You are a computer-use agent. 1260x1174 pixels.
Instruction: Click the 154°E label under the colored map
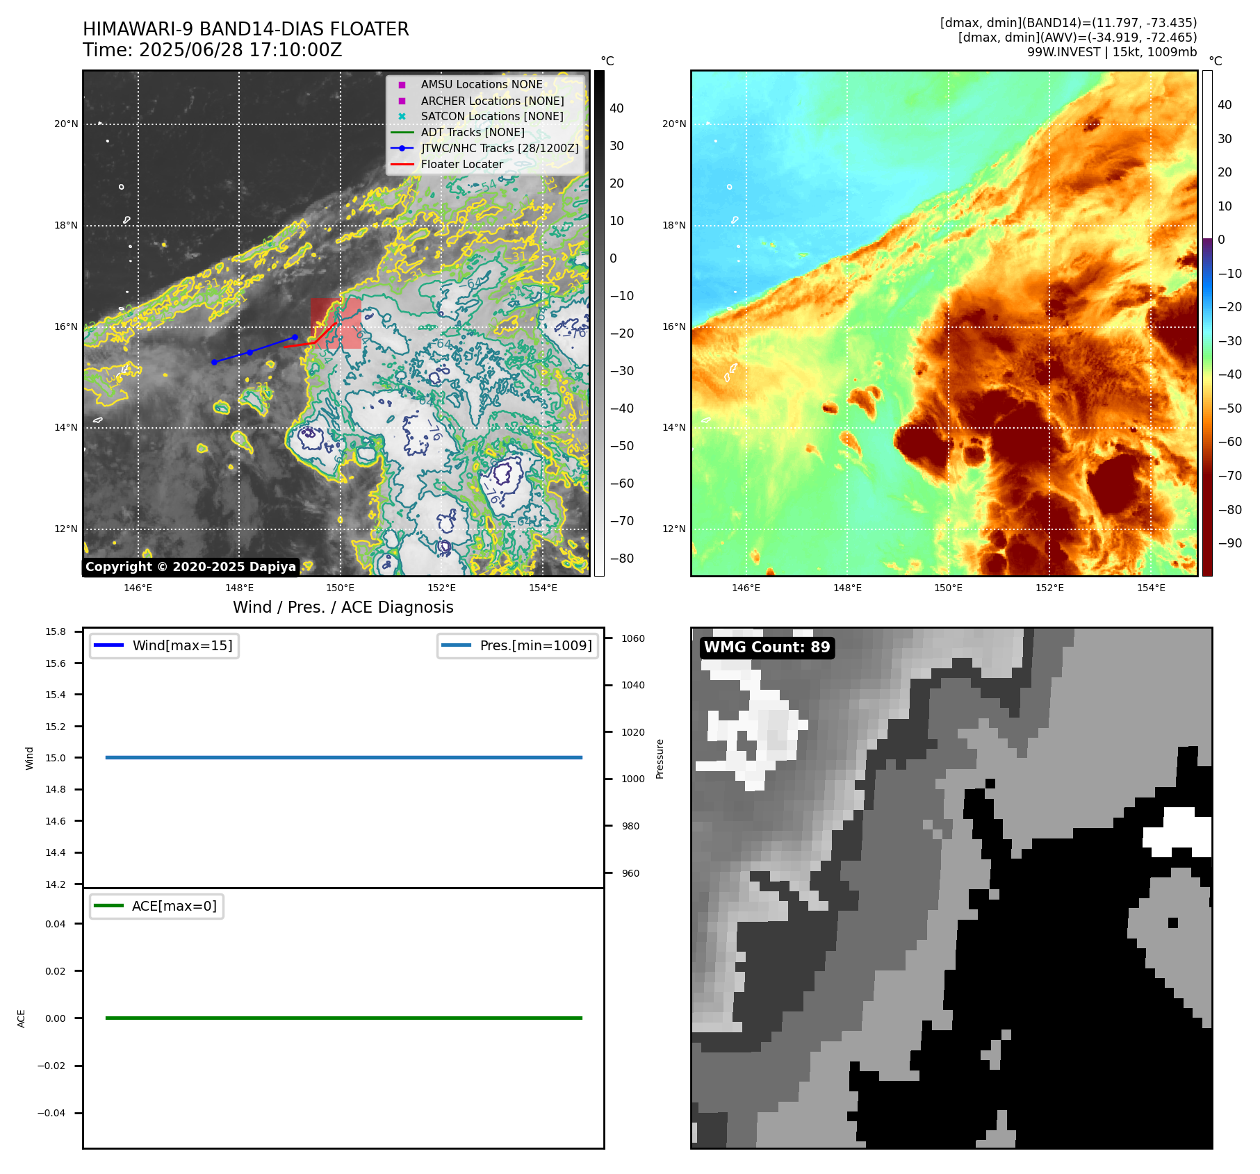1151,588
